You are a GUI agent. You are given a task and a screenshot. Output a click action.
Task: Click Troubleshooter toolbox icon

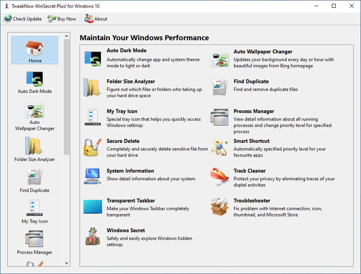pos(220,207)
